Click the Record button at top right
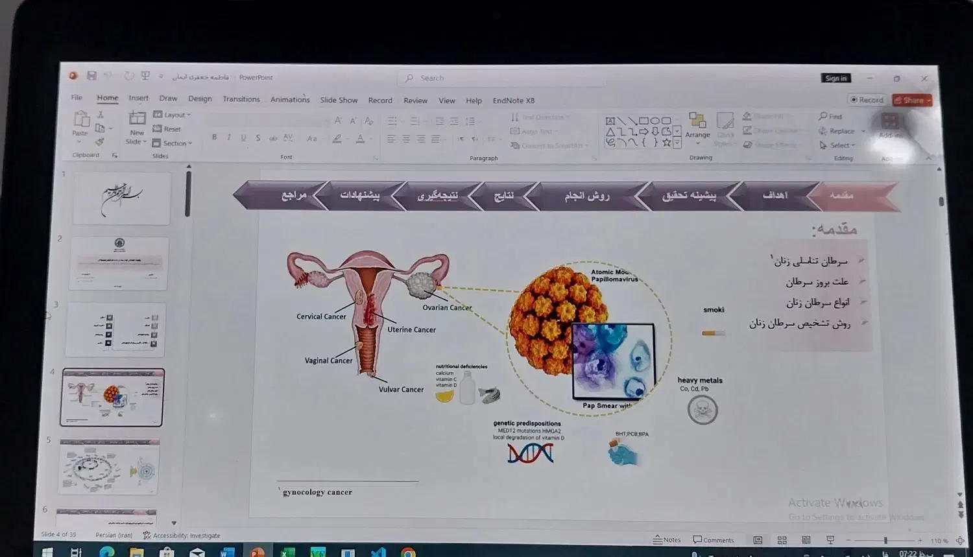Image resolution: width=973 pixels, height=557 pixels. [x=867, y=100]
